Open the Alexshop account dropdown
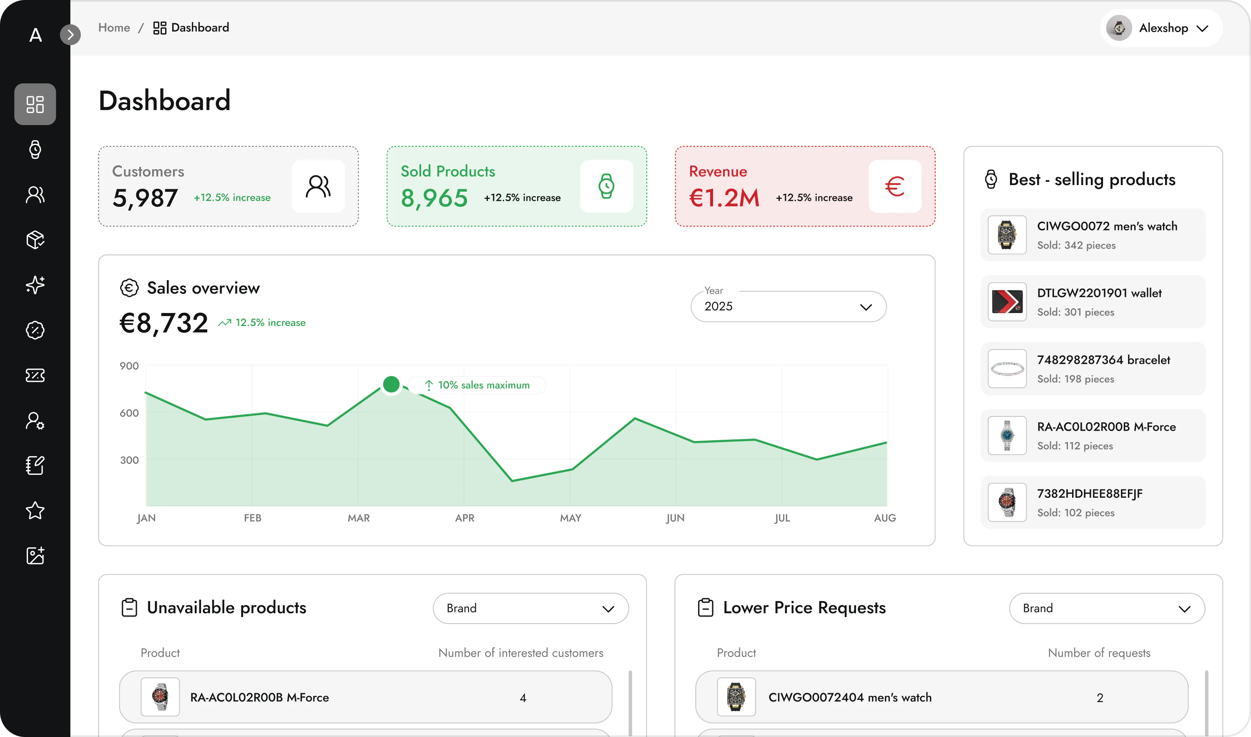1251x737 pixels. (1162, 28)
